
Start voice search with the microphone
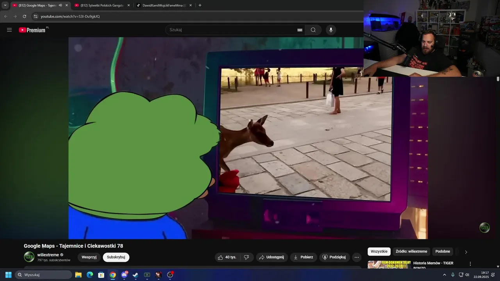[331, 30]
